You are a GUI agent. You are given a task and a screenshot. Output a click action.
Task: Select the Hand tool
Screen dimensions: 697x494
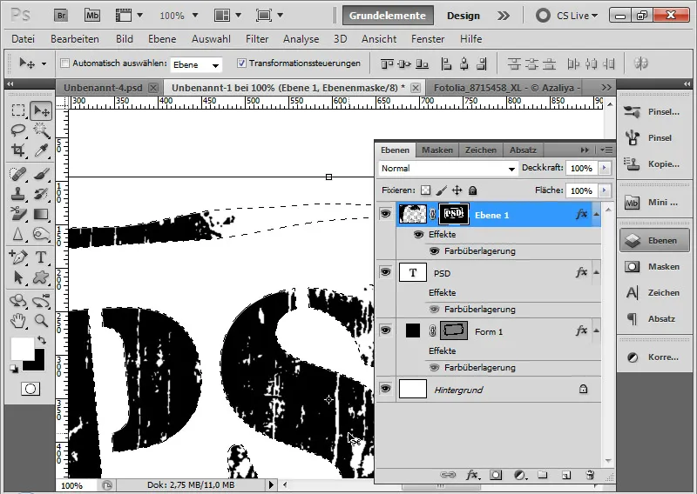click(x=18, y=320)
